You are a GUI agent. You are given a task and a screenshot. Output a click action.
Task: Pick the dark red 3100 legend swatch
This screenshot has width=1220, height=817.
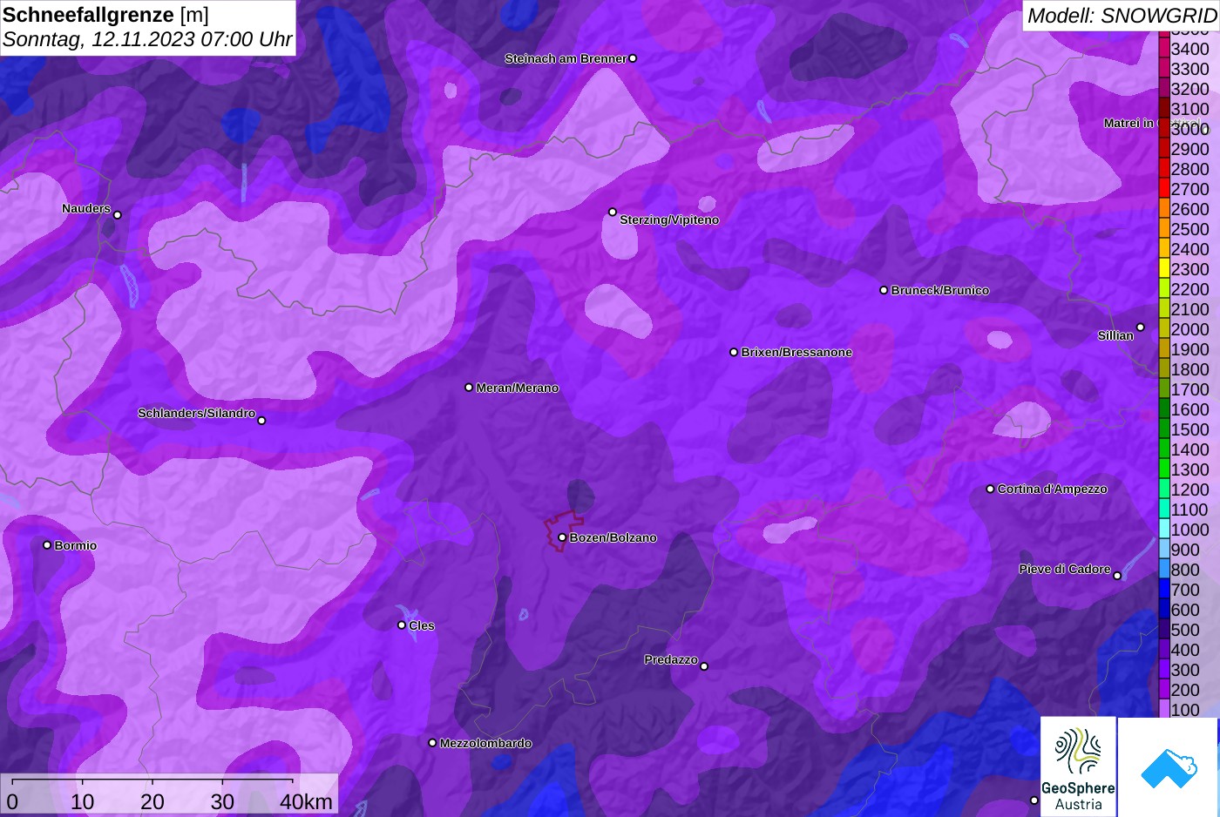click(1163, 109)
